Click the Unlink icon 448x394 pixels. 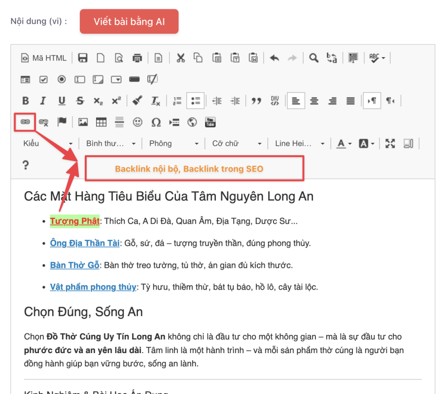(43, 122)
